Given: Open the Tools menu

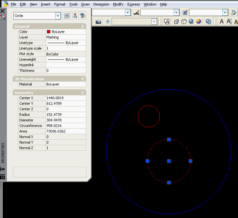Looking at the screenshot, I should coord(73,4).
